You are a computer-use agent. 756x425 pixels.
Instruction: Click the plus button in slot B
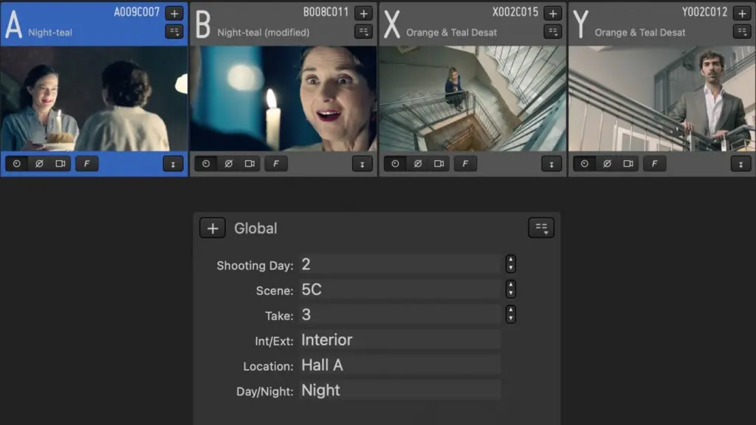pos(363,13)
